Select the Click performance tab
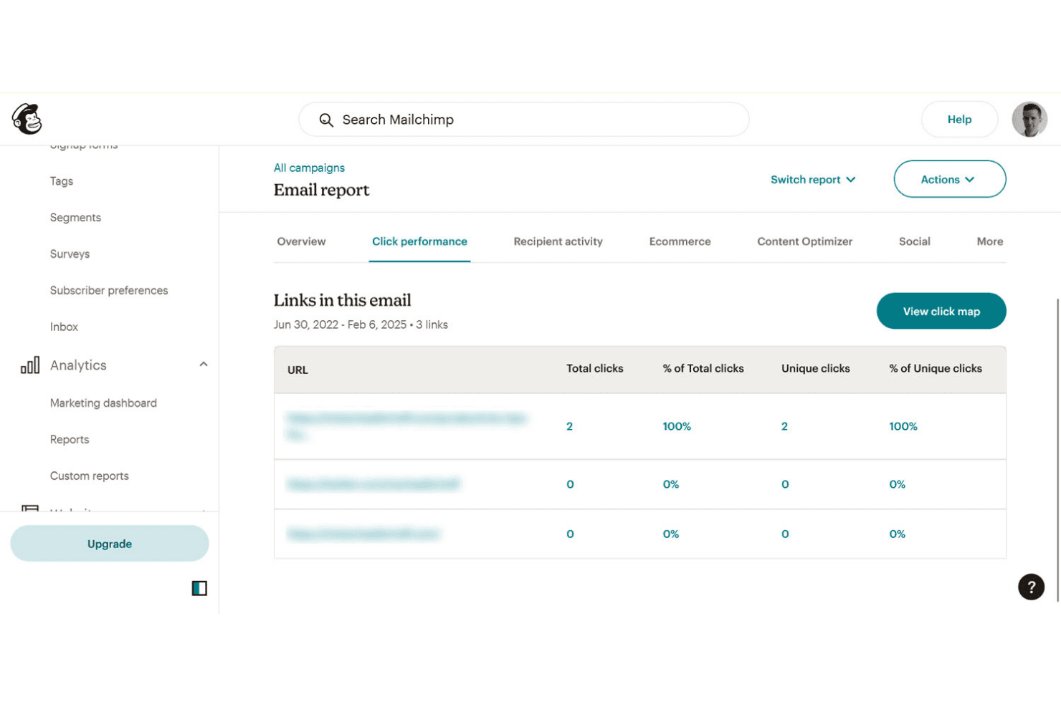The image size is (1061, 707). click(x=419, y=241)
